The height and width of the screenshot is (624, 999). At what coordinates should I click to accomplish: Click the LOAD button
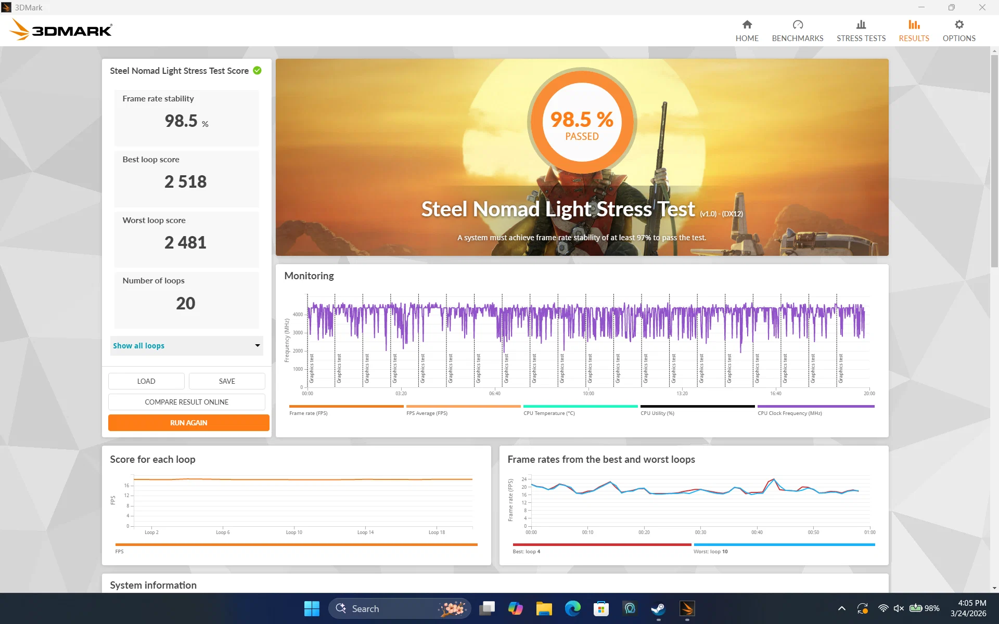(146, 381)
